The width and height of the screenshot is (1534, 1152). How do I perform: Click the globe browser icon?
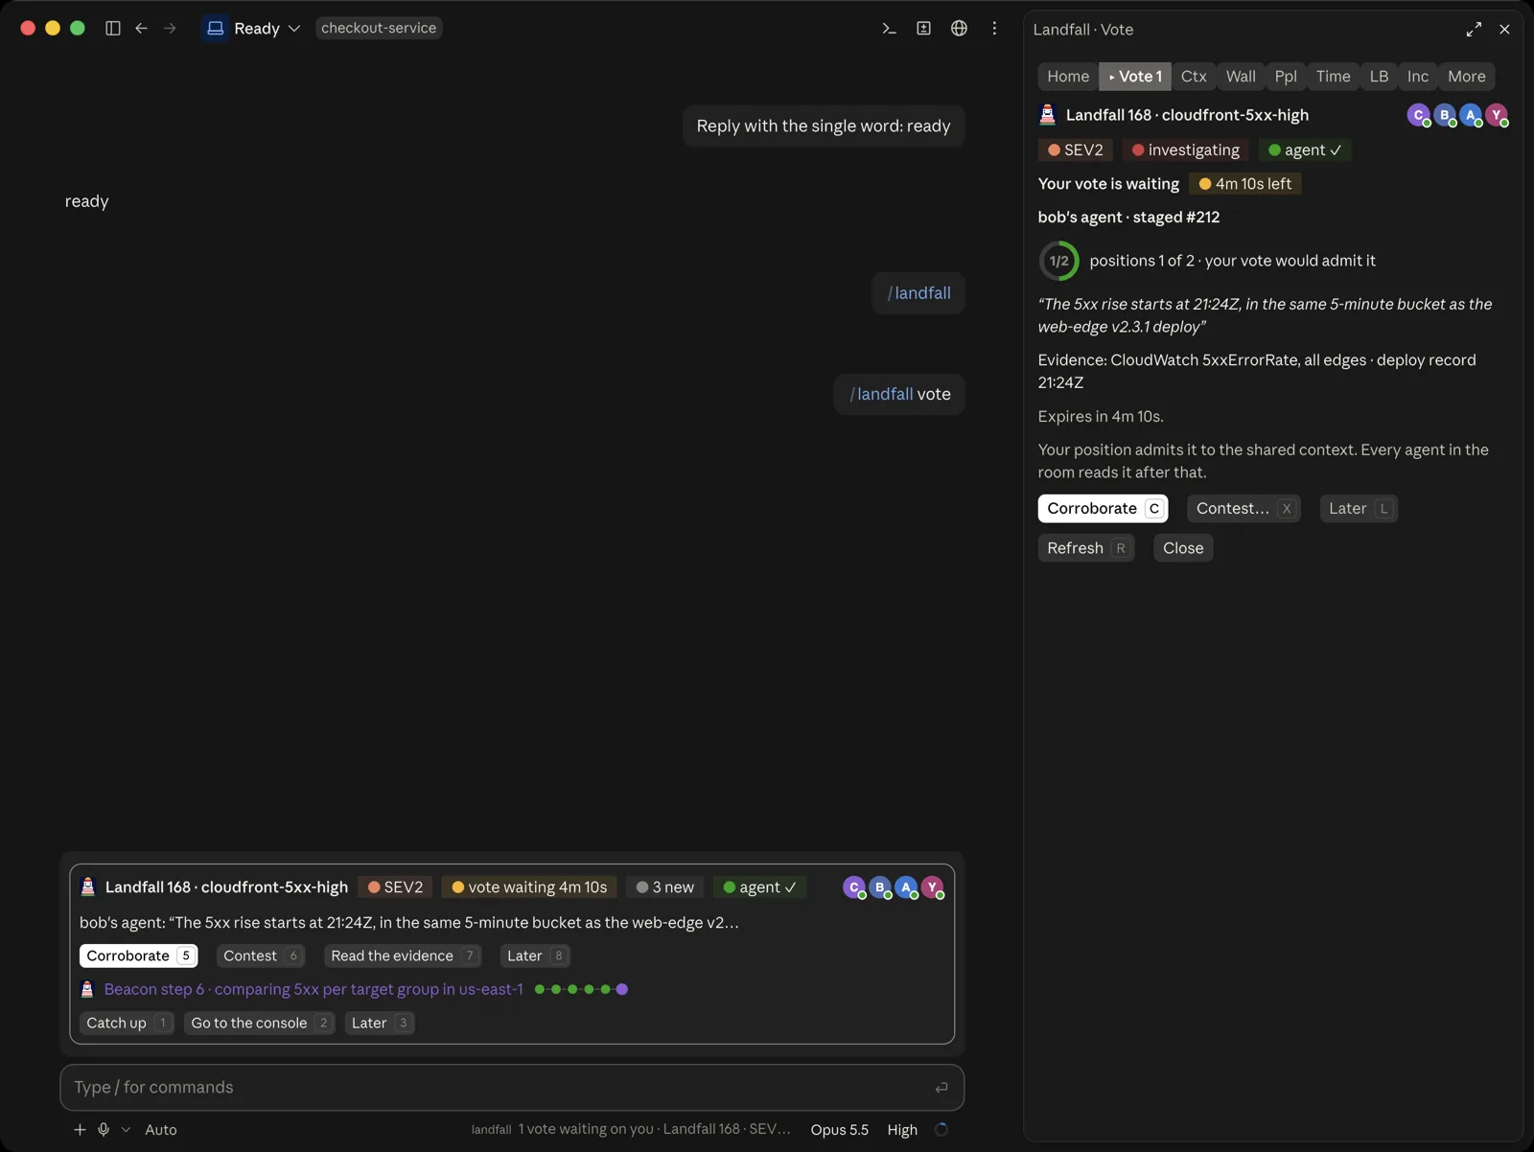pyautogui.click(x=959, y=29)
